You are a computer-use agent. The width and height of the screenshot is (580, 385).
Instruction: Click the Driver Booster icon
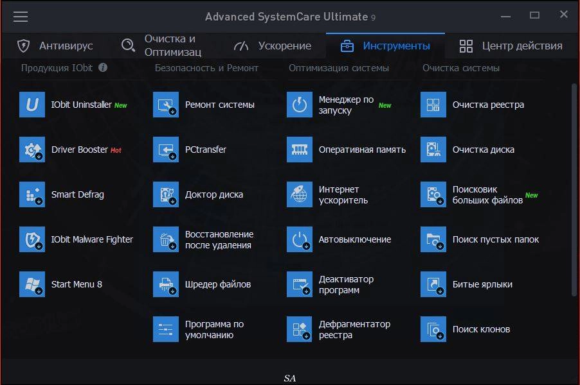(x=32, y=150)
